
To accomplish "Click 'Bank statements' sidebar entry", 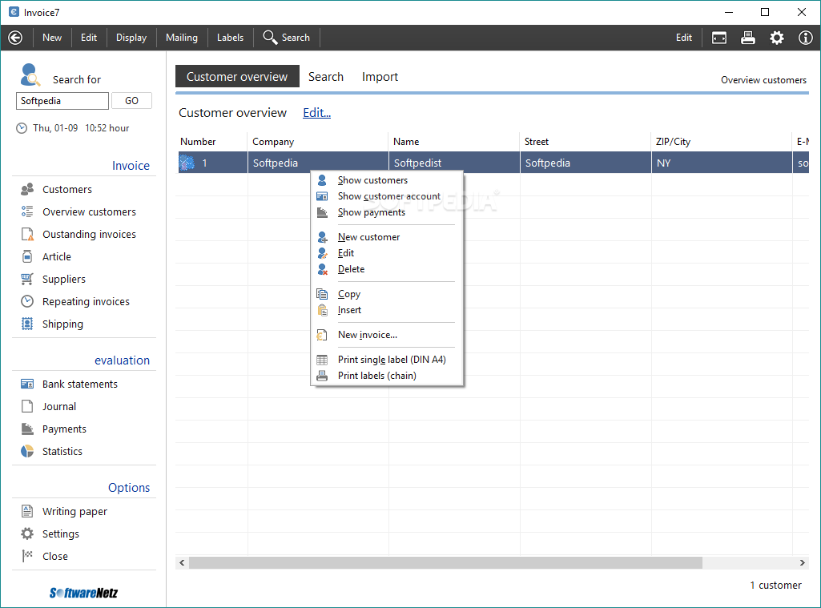I will (x=79, y=384).
